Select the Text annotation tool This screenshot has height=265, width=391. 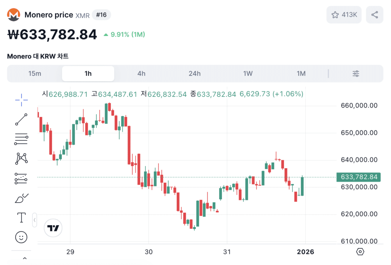[x=21, y=217]
